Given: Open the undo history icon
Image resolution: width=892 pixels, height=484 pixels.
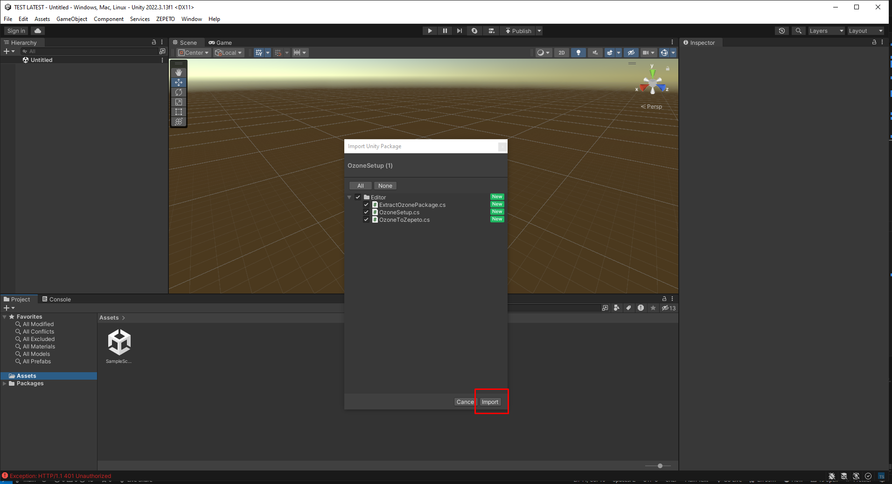Looking at the screenshot, I should pyautogui.click(x=782, y=31).
